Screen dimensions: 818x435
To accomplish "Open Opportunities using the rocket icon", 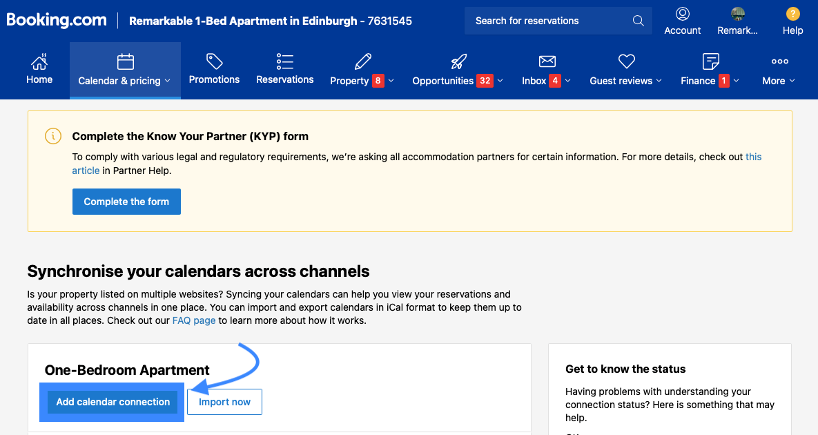I will [x=458, y=61].
